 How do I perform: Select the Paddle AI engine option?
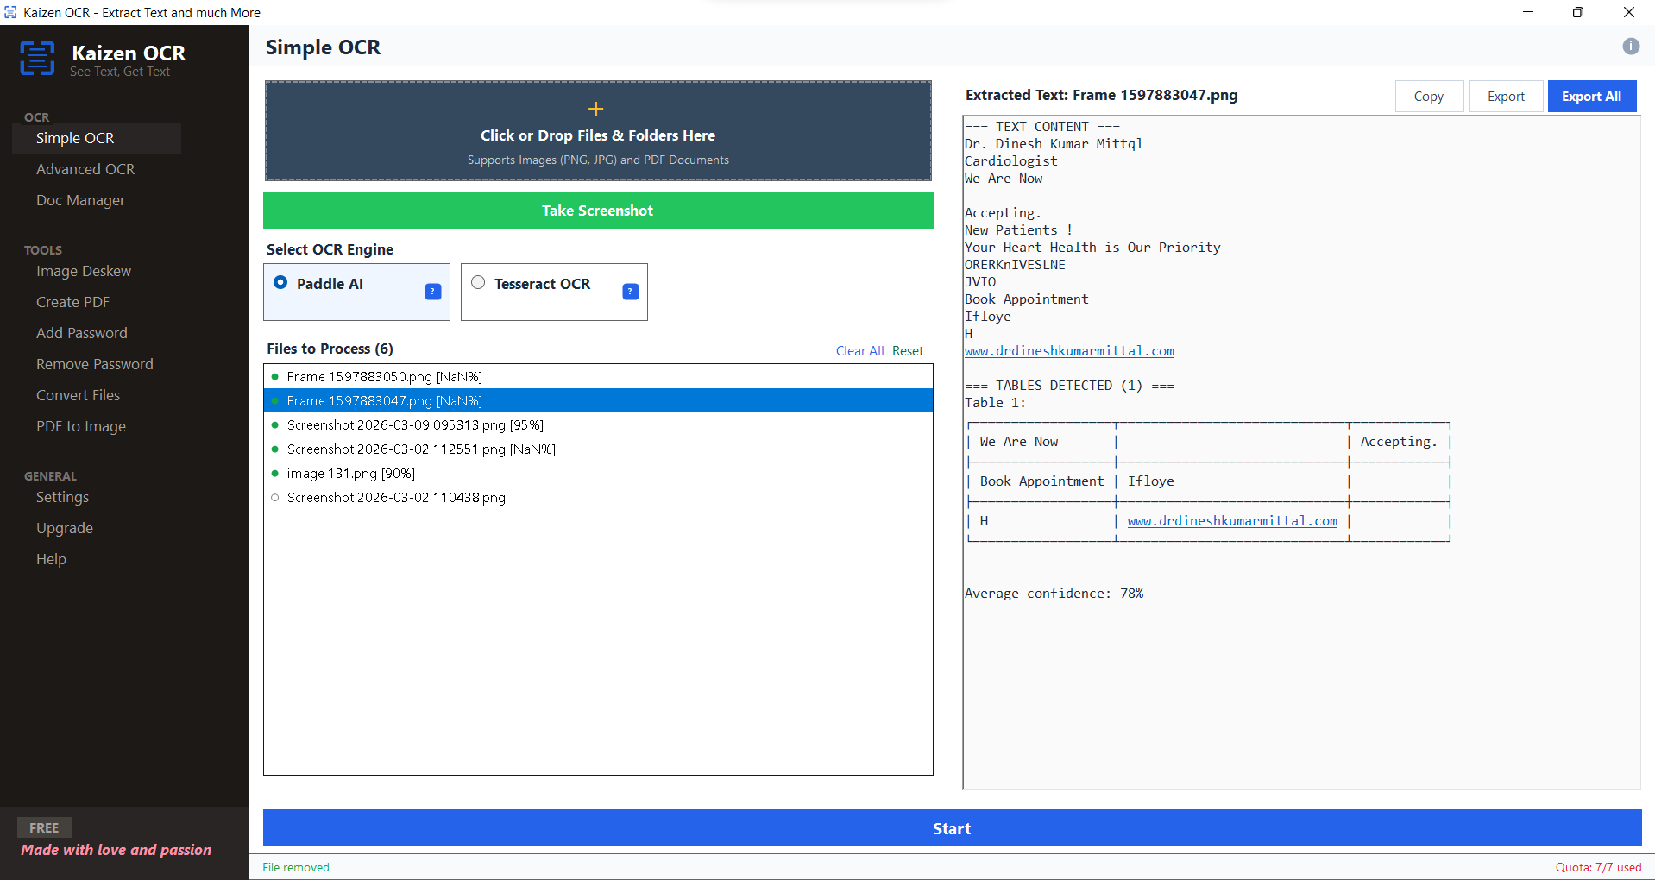click(280, 282)
